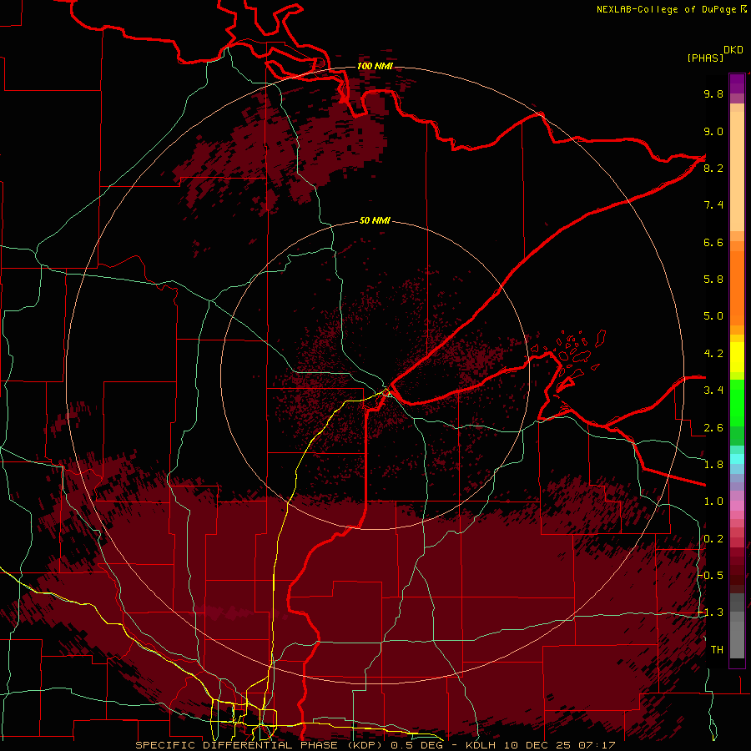Click the 1.0 value on the color scale
The width and height of the screenshot is (751, 751).
point(713,502)
